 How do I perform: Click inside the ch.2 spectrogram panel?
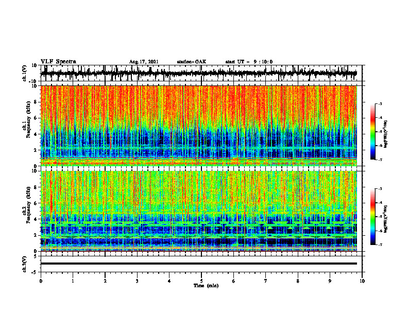(x=199, y=211)
